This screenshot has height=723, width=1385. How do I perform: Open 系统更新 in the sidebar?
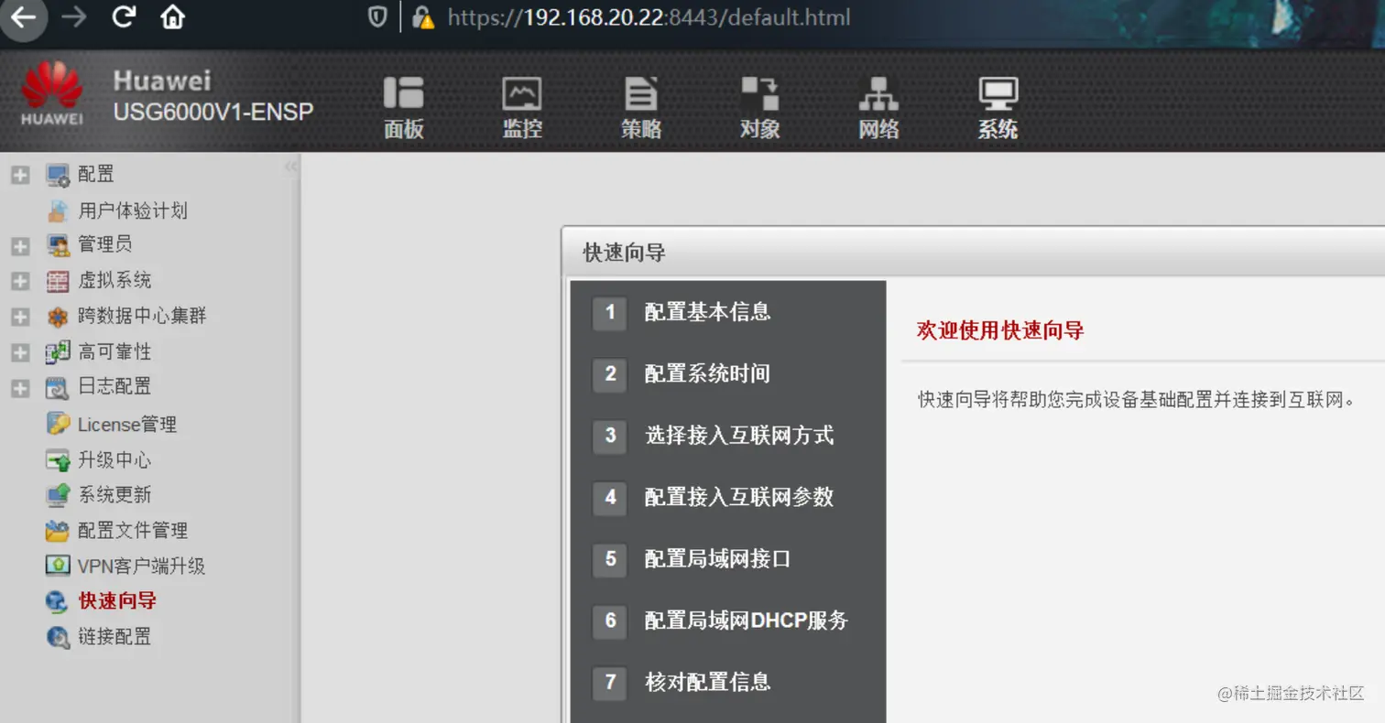[x=115, y=494]
